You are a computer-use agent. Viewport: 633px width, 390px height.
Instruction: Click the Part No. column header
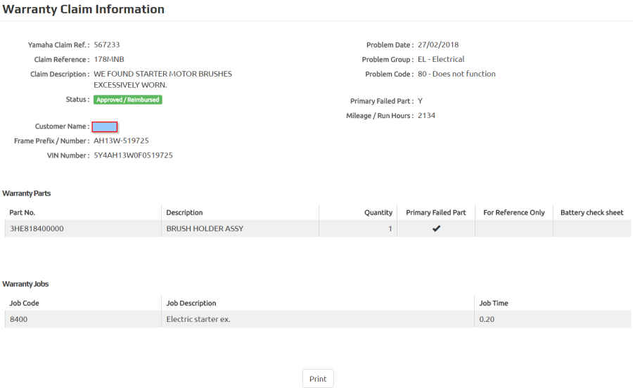click(x=23, y=212)
